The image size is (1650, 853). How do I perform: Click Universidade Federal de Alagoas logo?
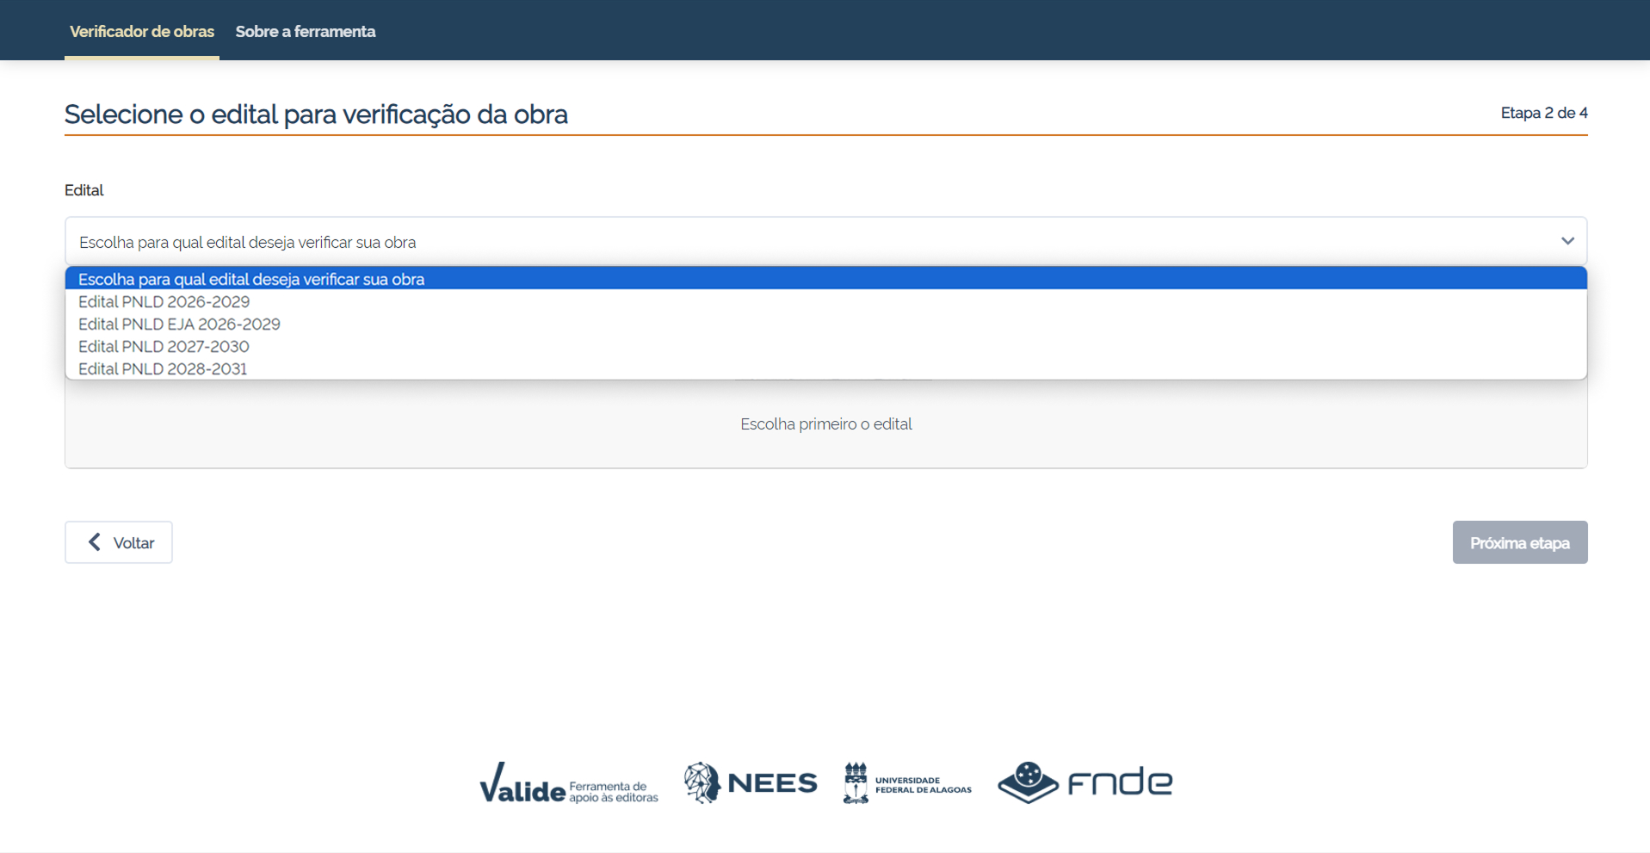pyautogui.click(x=907, y=783)
